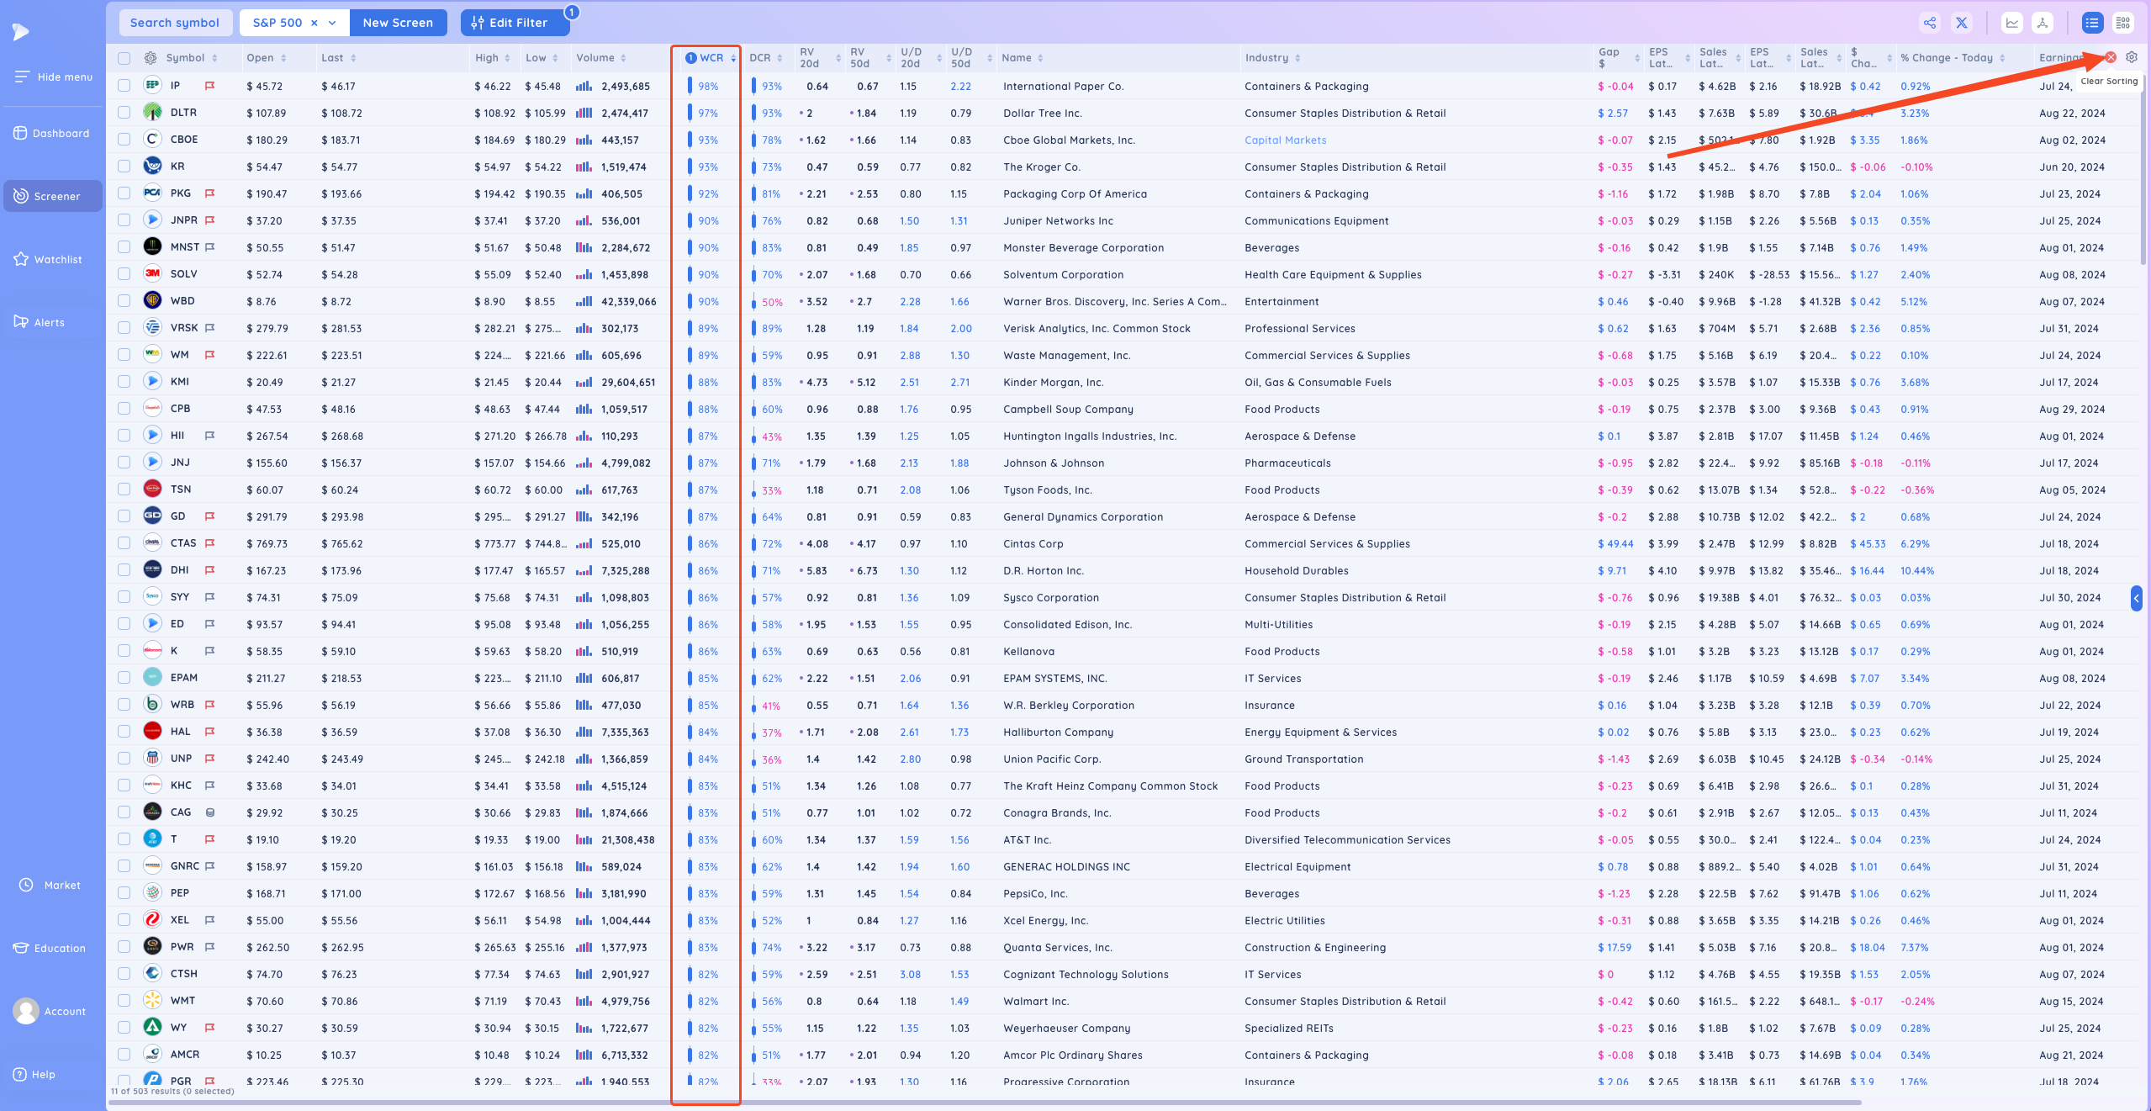Open table column settings gear
The width and height of the screenshot is (2151, 1111).
2132,57
